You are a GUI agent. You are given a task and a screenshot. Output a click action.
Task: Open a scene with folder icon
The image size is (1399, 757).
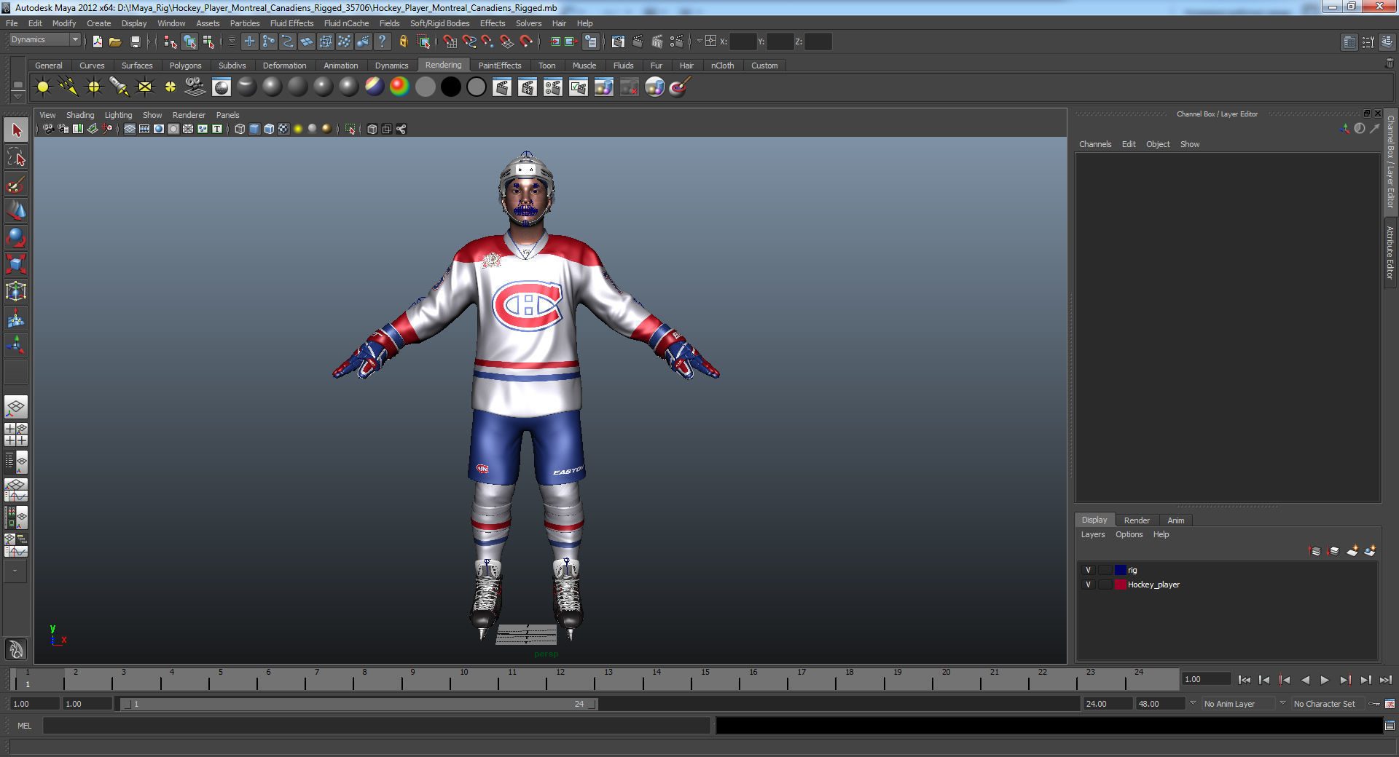click(115, 41)
